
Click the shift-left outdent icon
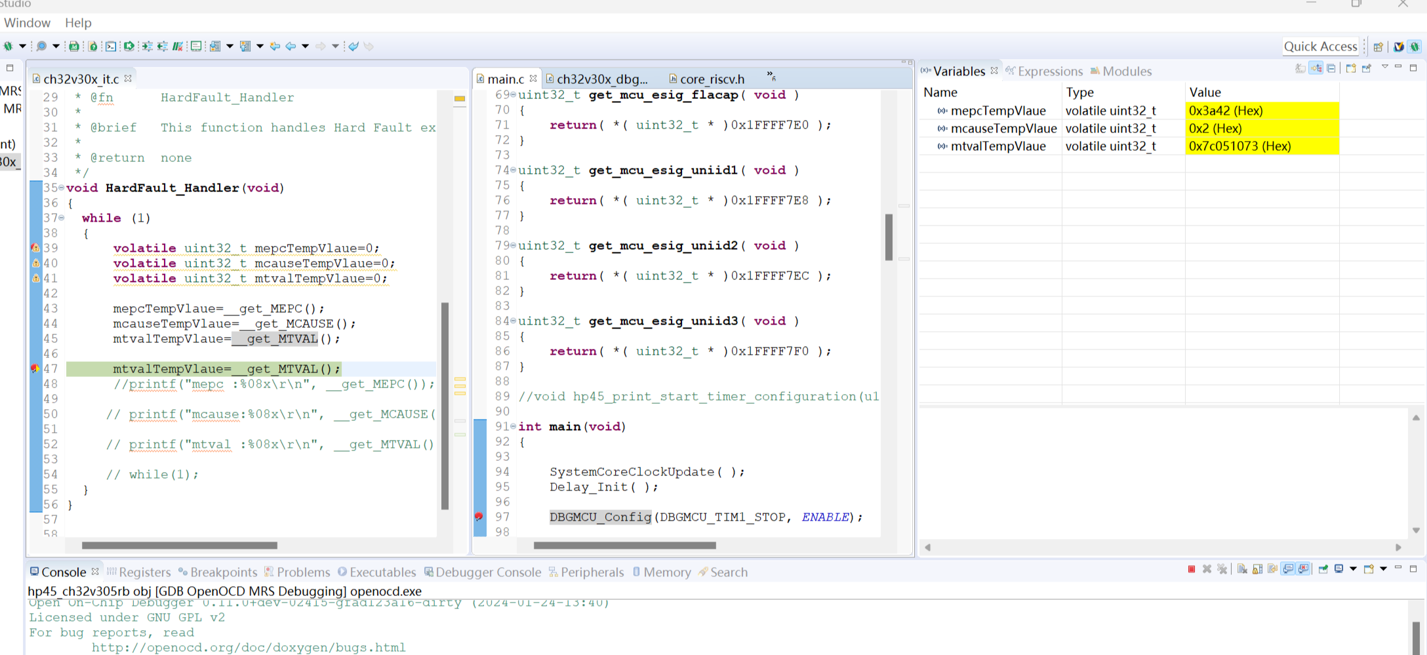[162, 46]
